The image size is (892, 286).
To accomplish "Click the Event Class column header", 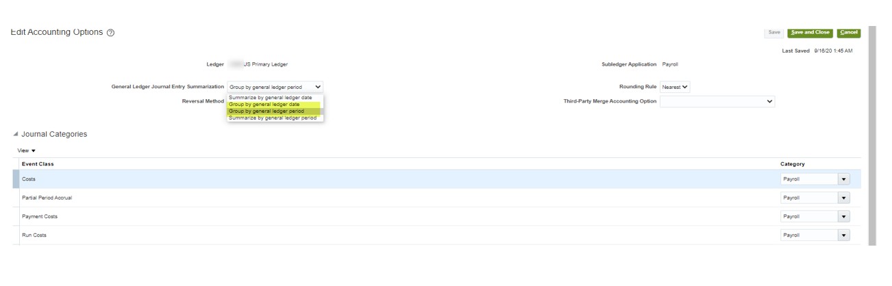I will pyautogui.click(x=38, y=164).
